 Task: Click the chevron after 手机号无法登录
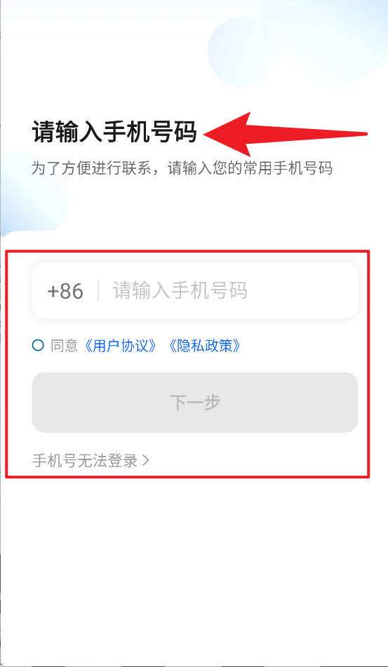(145, 460)
